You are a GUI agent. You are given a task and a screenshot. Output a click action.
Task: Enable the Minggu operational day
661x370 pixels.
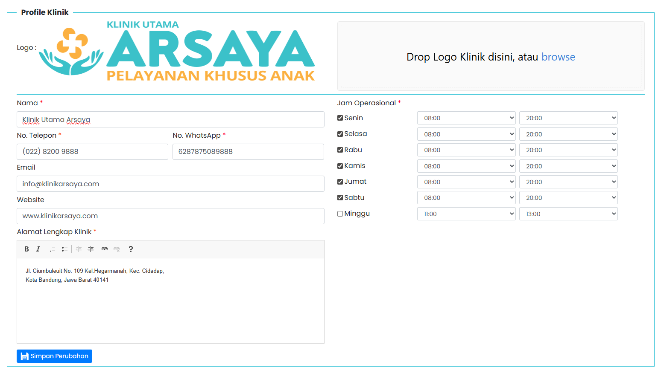[x=340, y=213]
